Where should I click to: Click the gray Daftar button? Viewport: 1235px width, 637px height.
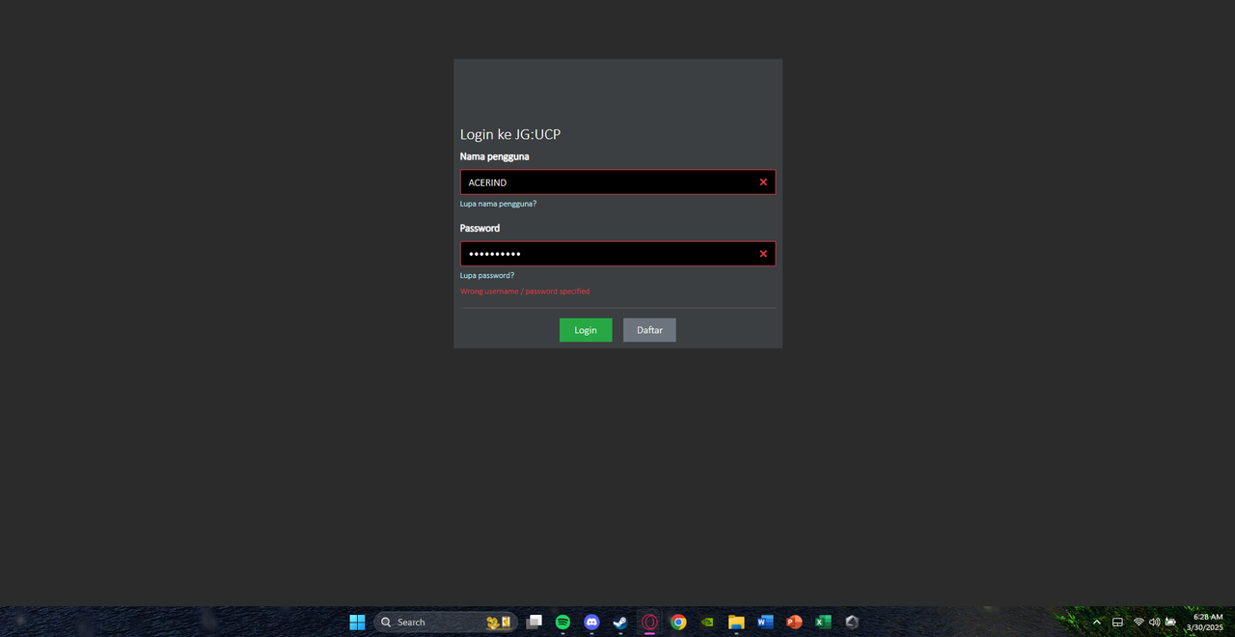[x=649, y=330]
